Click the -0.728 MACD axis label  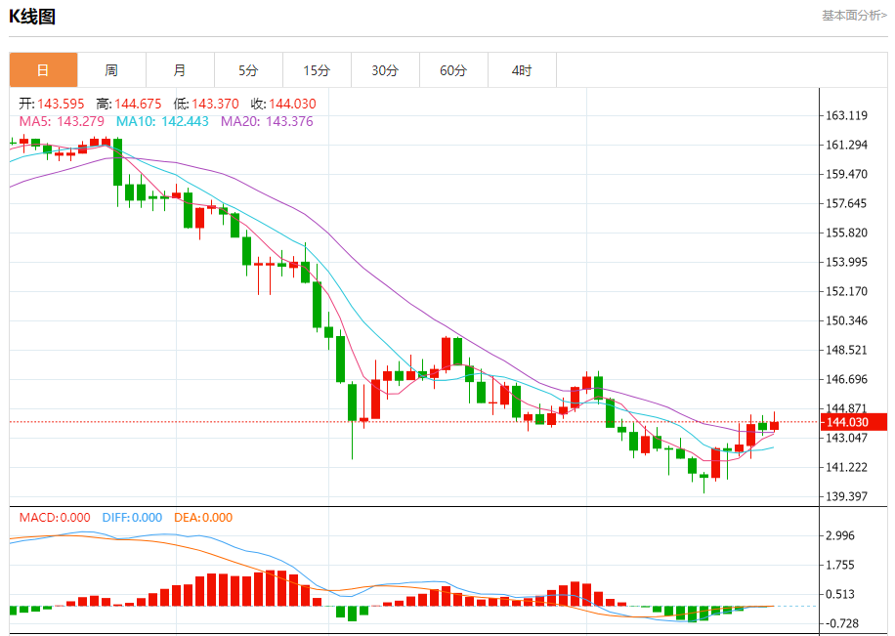[840, 624]
